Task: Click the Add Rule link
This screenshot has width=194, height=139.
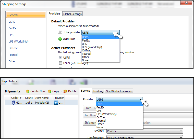Action: tap(69, 39)
